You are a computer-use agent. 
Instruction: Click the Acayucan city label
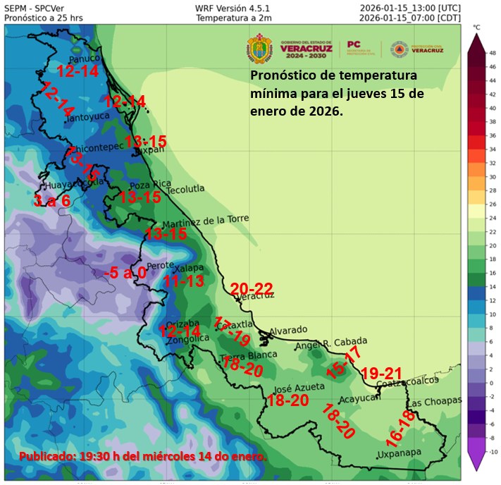click(x=360, y=398)
